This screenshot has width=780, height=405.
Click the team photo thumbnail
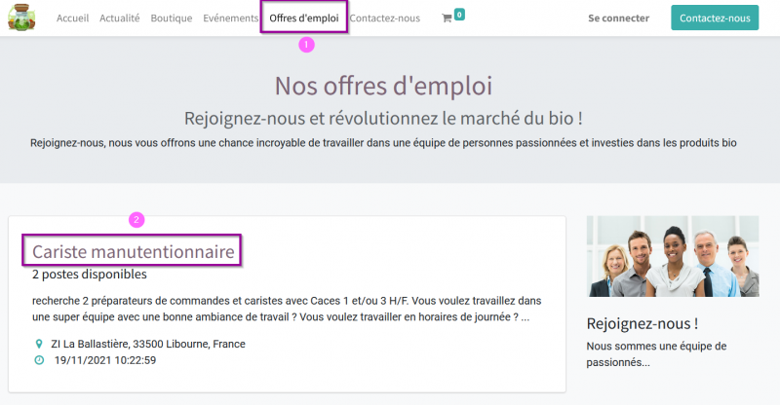point(673,256)
